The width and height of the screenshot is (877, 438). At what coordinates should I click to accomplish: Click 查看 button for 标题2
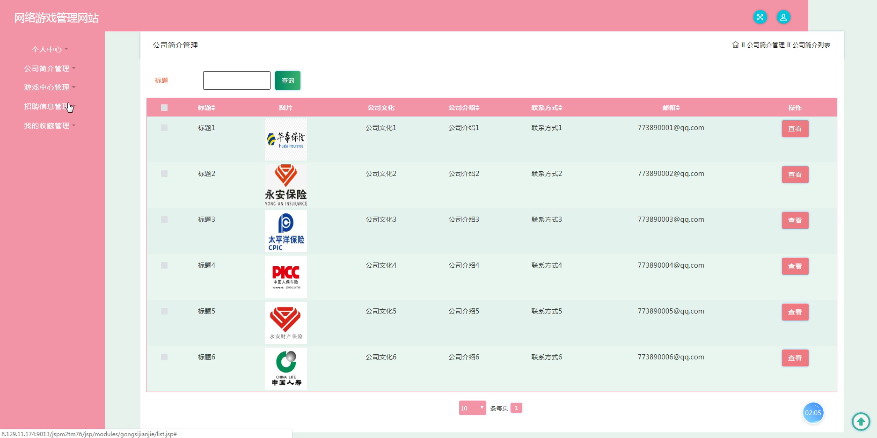point(795,175)
